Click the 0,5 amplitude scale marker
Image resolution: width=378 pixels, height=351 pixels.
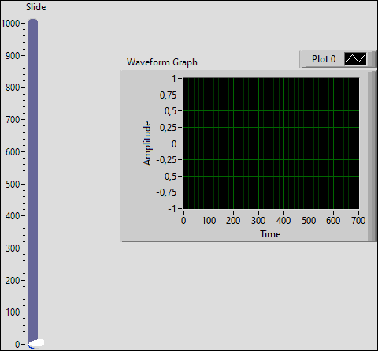171,111
